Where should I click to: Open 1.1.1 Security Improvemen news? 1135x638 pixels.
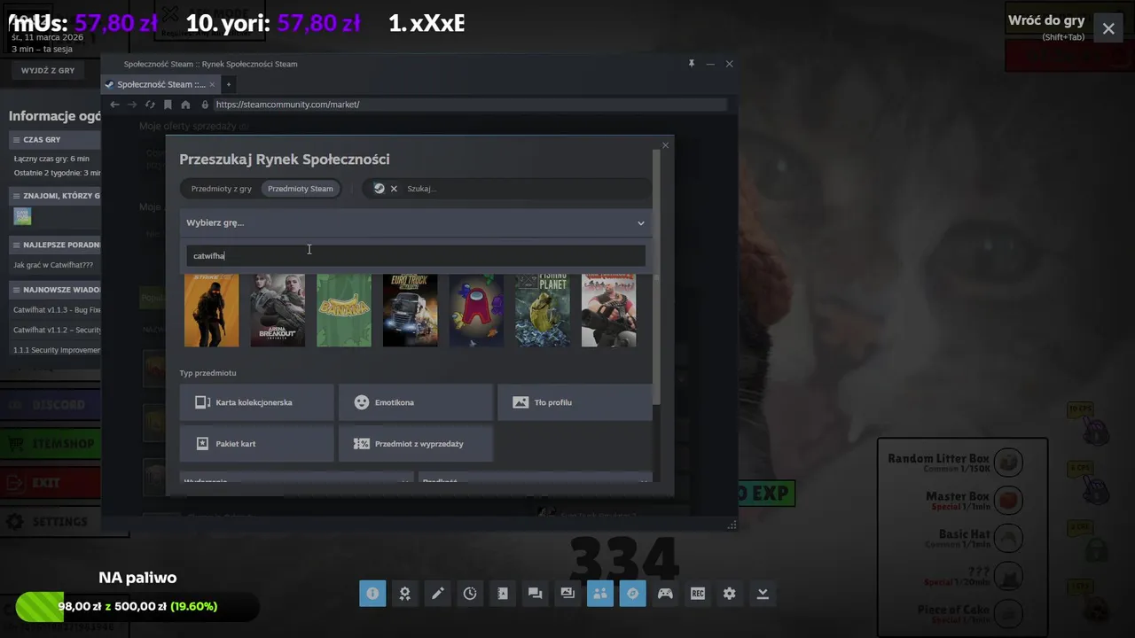(x=57, y=350)
